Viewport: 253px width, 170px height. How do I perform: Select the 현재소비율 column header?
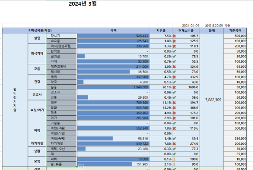(x=186, y=30)
